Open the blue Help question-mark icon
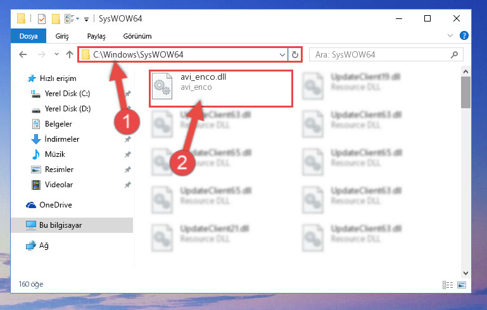 (464, 35)
